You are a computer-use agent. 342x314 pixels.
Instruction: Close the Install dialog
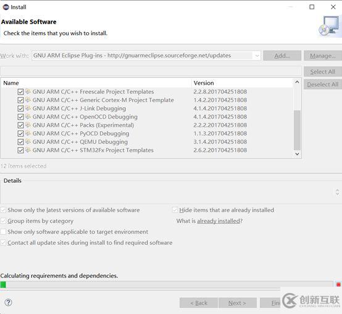[x=333, y=7]
